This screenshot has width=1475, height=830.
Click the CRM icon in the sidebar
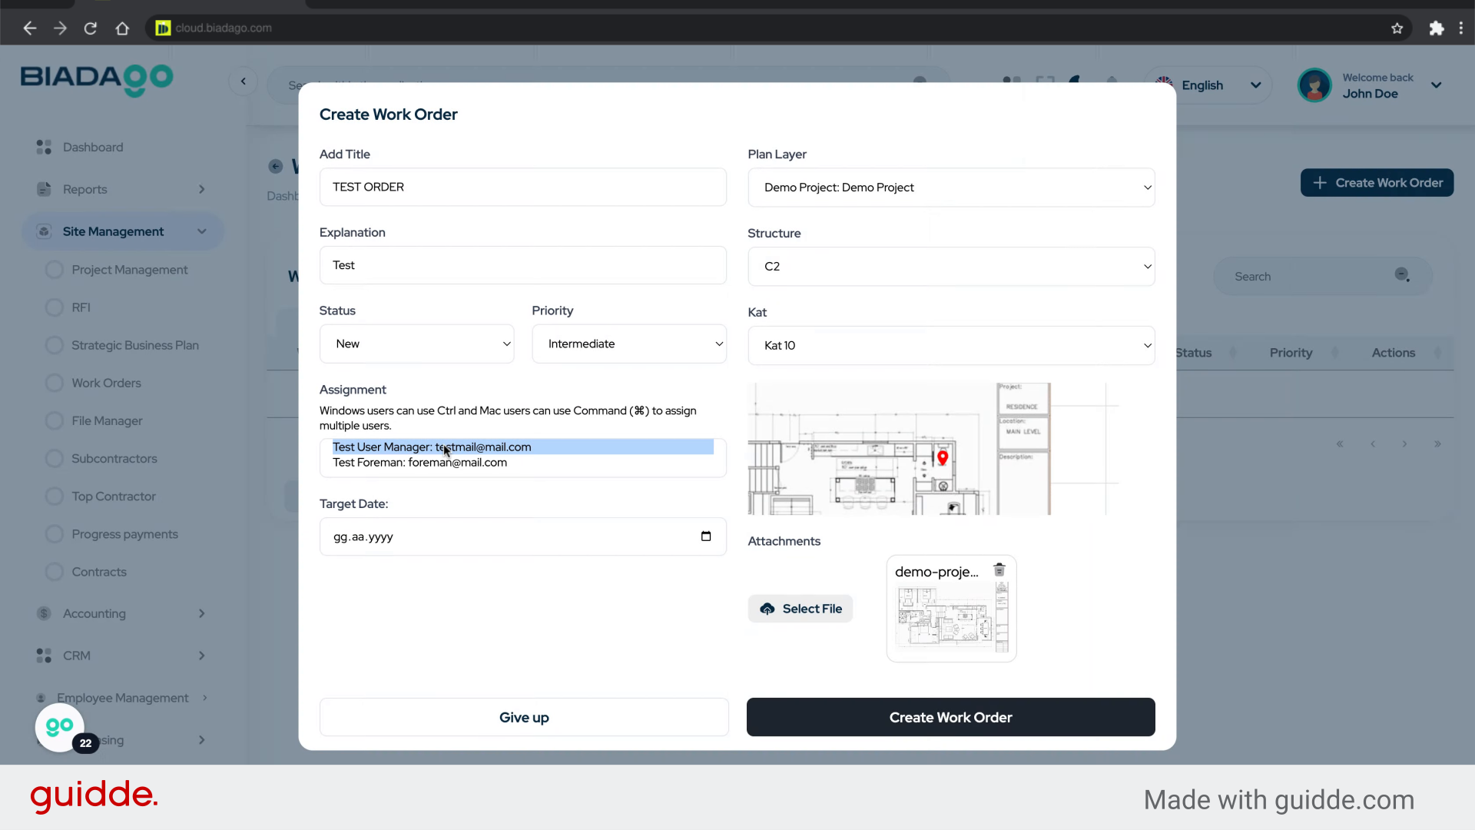pos(42,656)
